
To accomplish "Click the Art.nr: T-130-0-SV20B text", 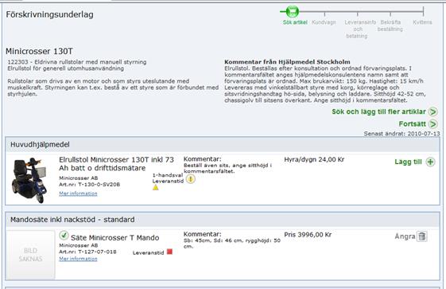I will pos(90,185).
